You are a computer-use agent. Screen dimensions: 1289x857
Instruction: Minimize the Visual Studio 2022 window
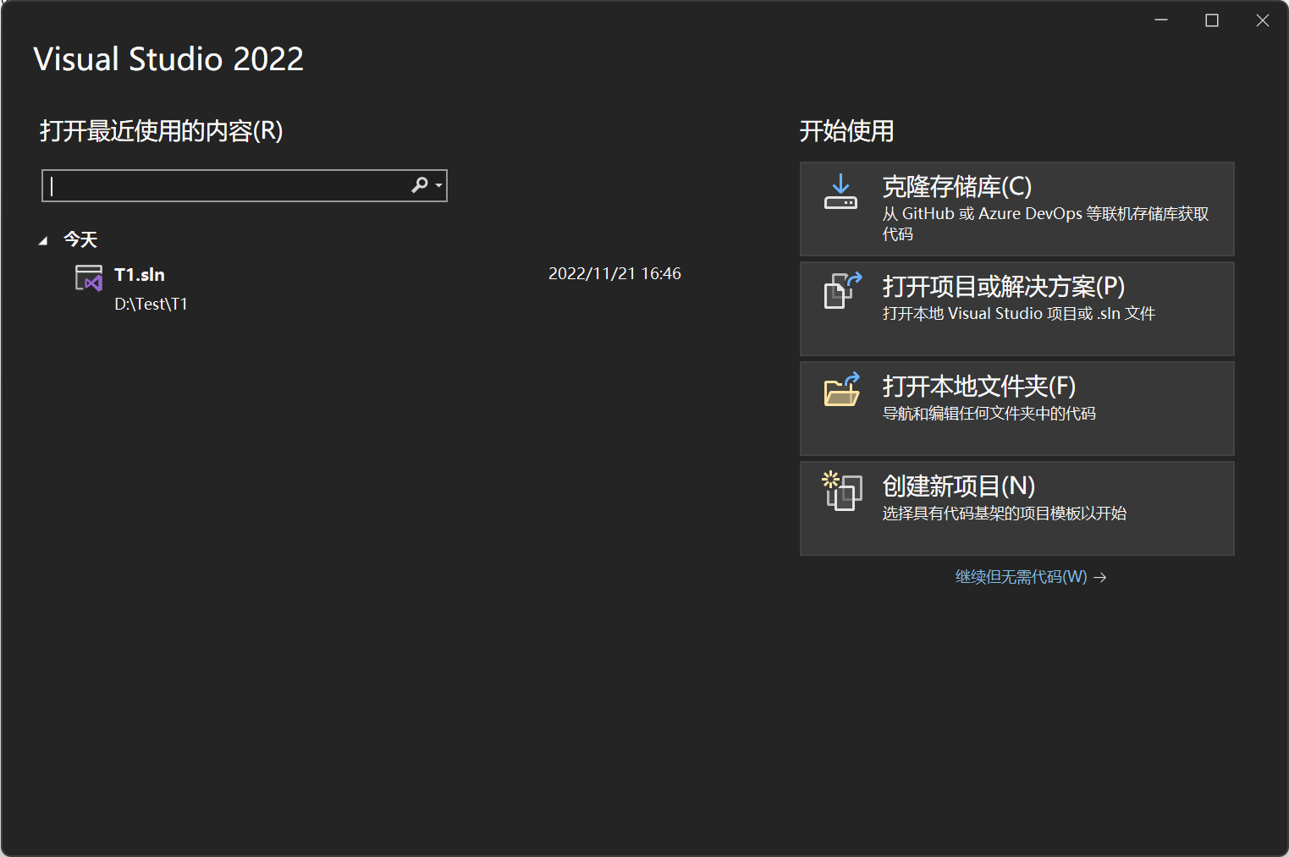tap(1161, 20)
